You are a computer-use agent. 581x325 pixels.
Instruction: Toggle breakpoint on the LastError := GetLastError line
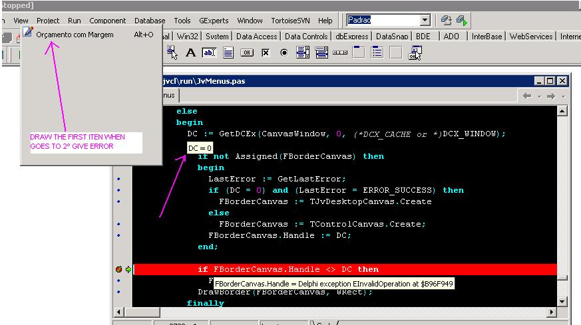click(118, 179)
